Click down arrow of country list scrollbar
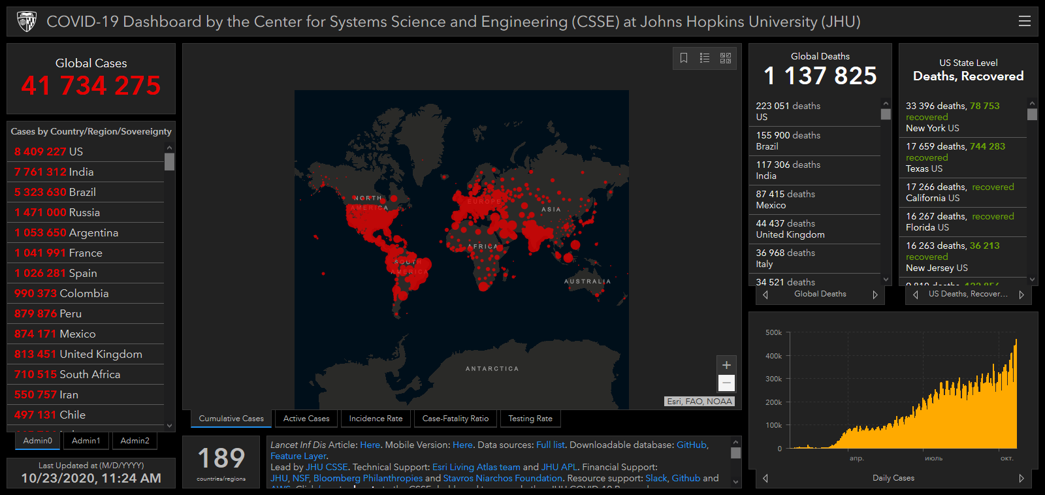Screen dimensions: 1045x495 (170, 426)
